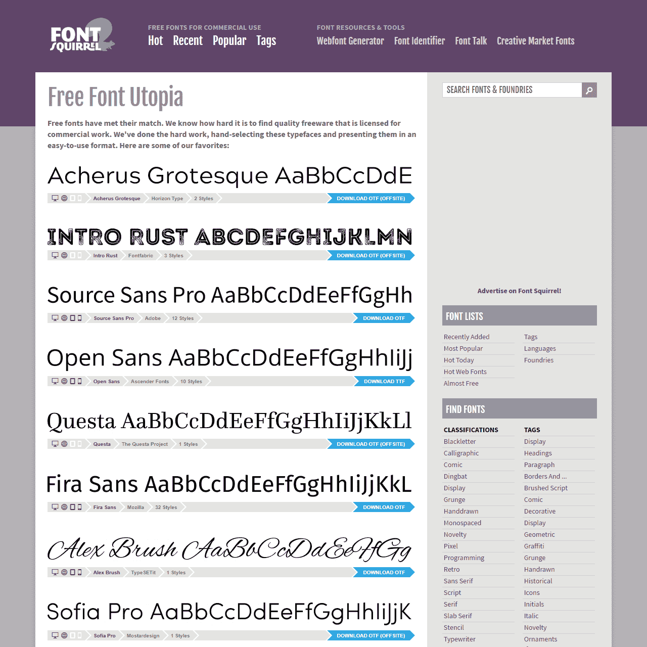Open the Hot Web Fonts list
The height and width of the screenshot is (647, 647).
[465, 372]
